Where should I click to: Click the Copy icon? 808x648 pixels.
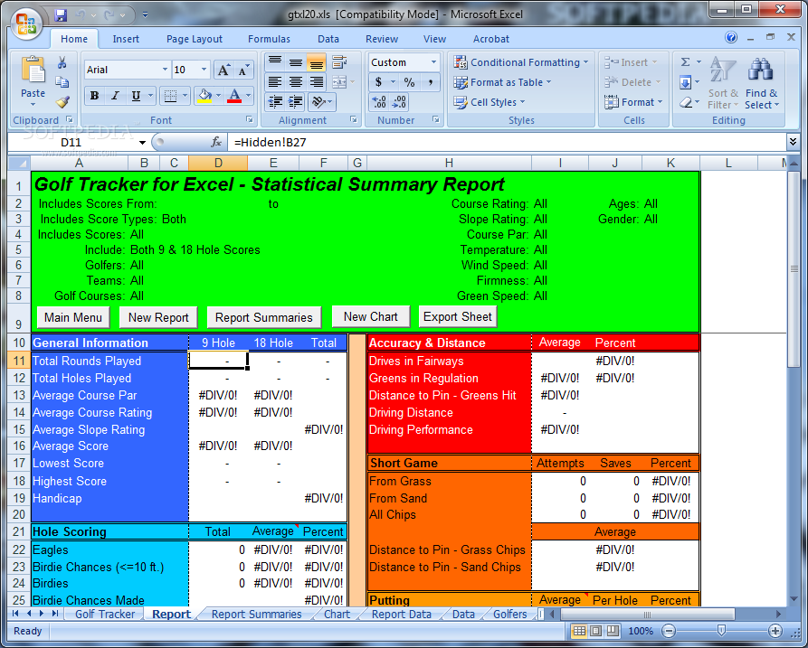(62, 82)
